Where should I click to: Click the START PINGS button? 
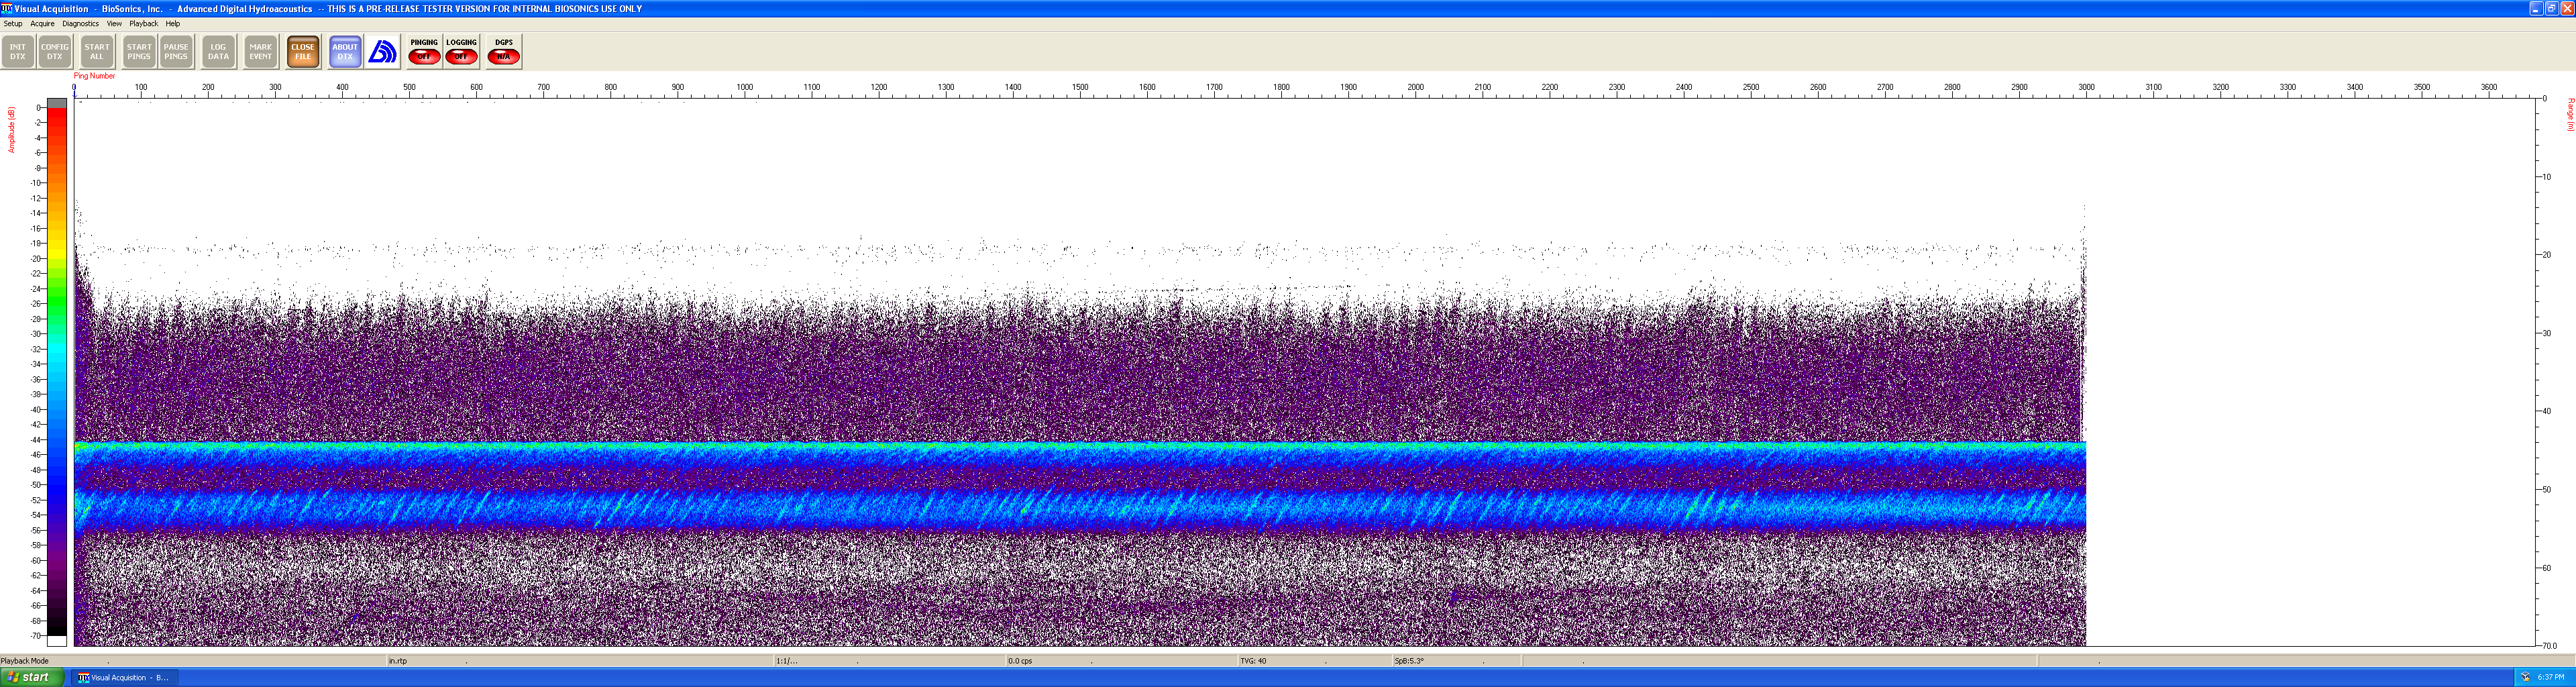[x=139, y=52]
